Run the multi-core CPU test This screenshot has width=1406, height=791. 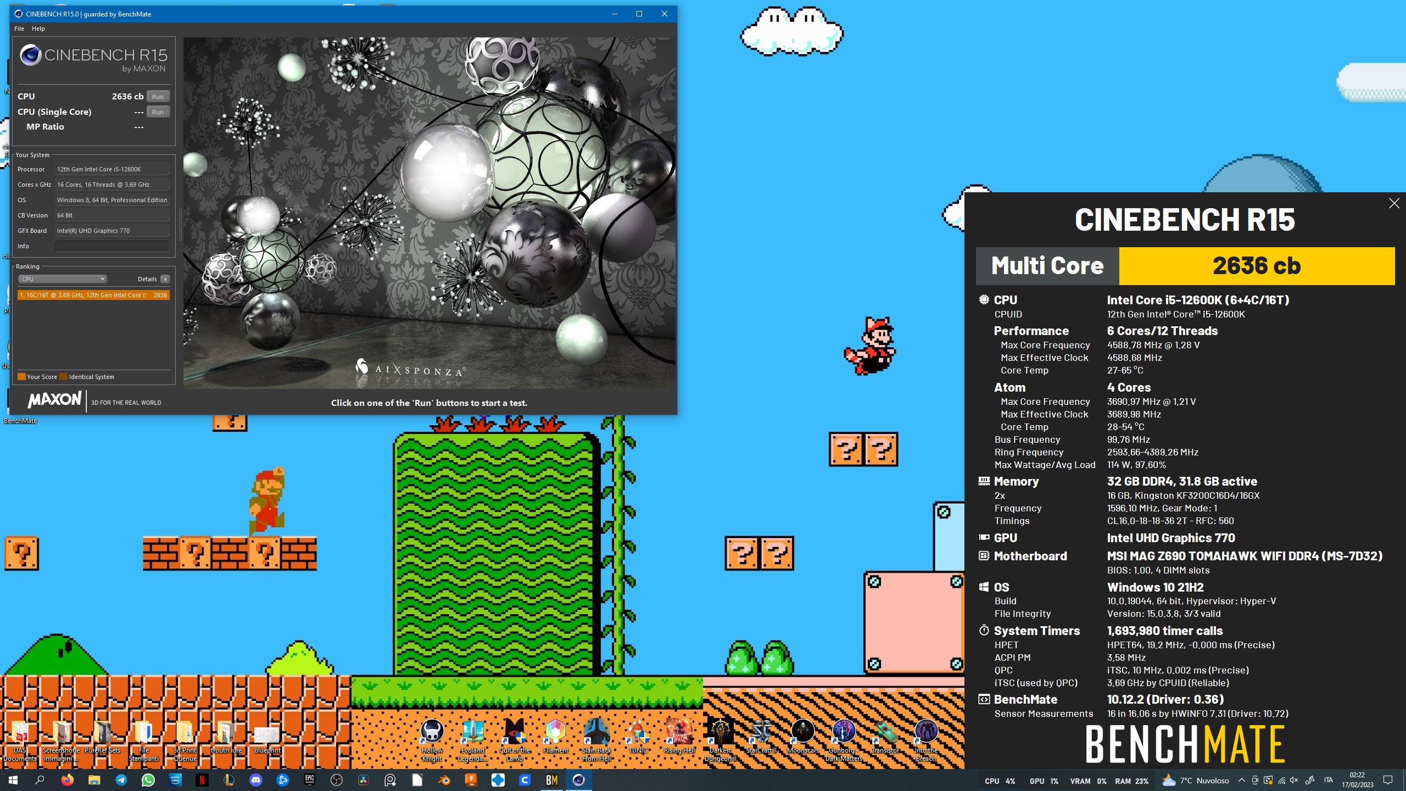click(158, 96)
